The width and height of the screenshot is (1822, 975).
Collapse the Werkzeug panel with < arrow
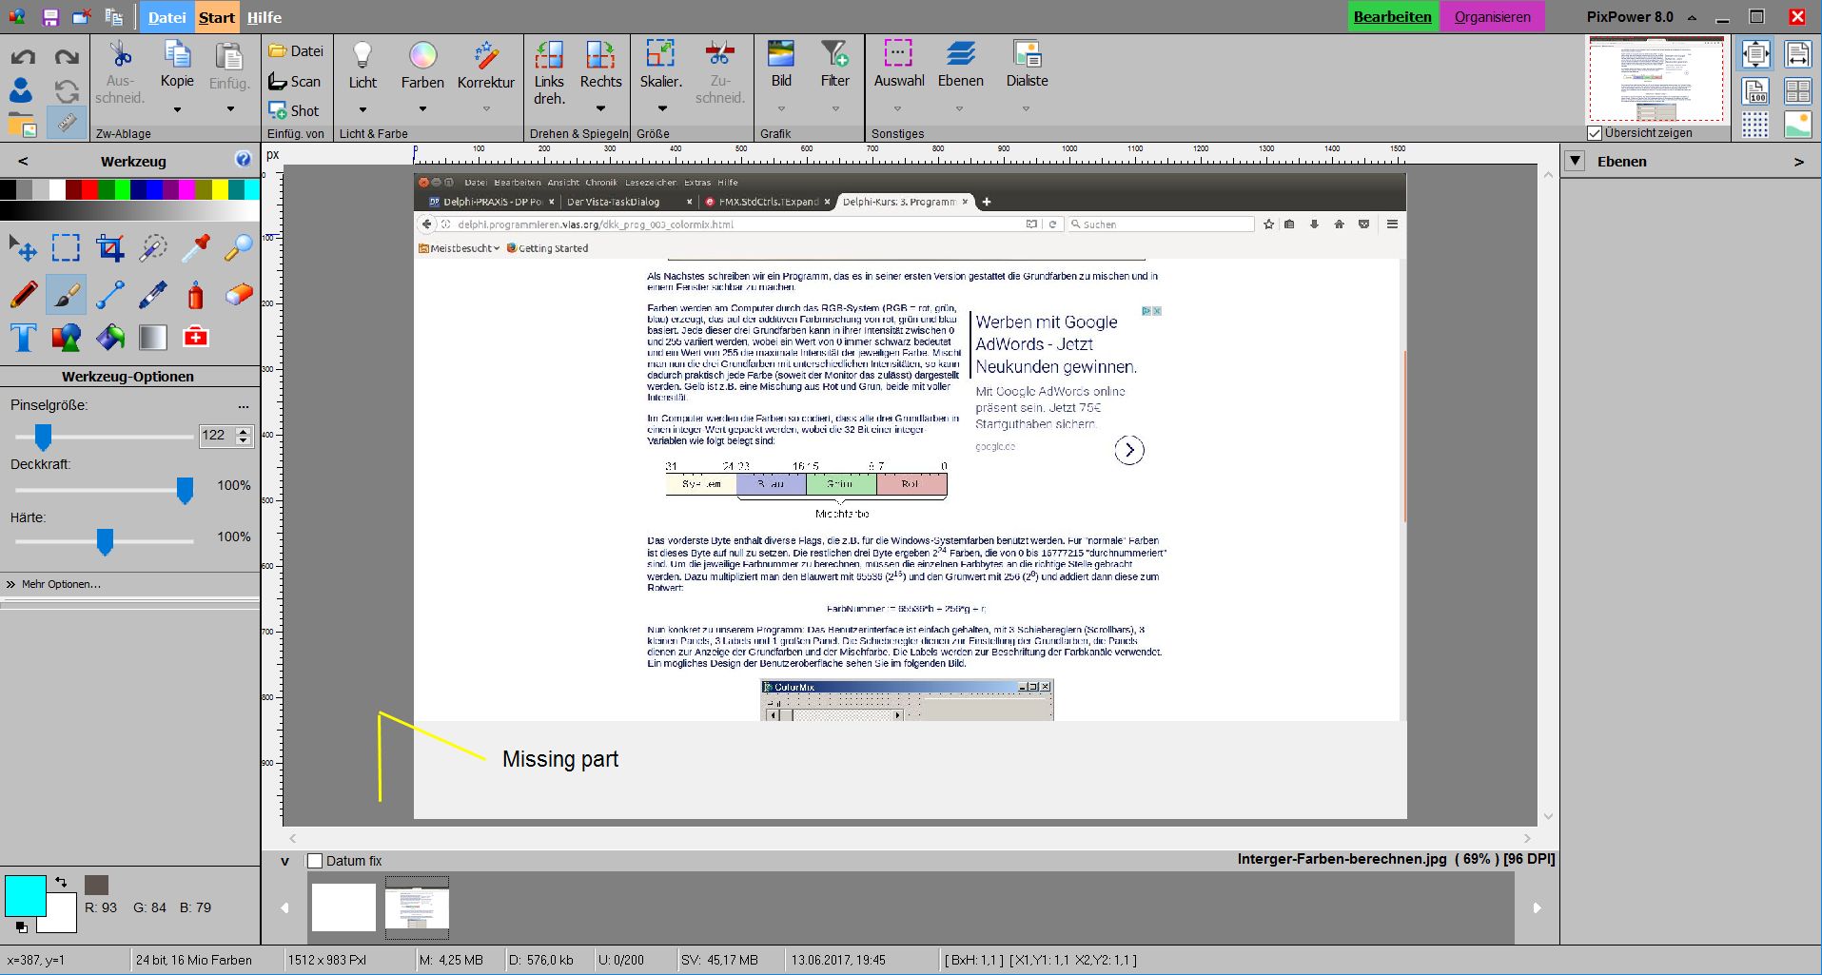tap(23, 161)
